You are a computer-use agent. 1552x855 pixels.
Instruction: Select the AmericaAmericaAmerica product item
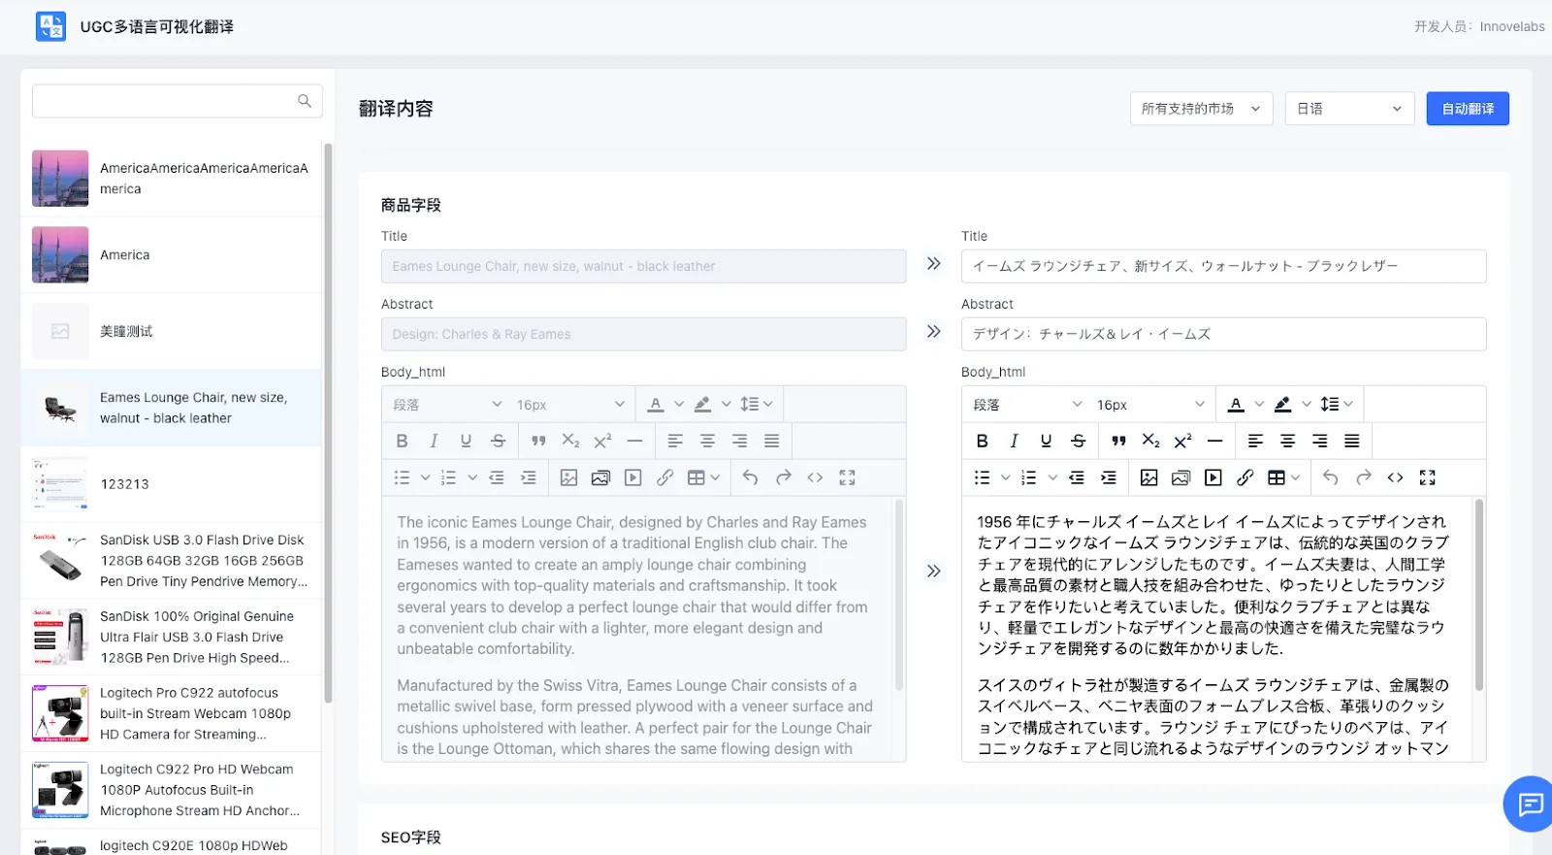[172, 179]
